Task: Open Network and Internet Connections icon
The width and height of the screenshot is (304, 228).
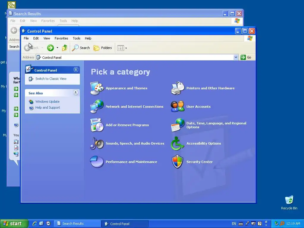Action: 97,107
